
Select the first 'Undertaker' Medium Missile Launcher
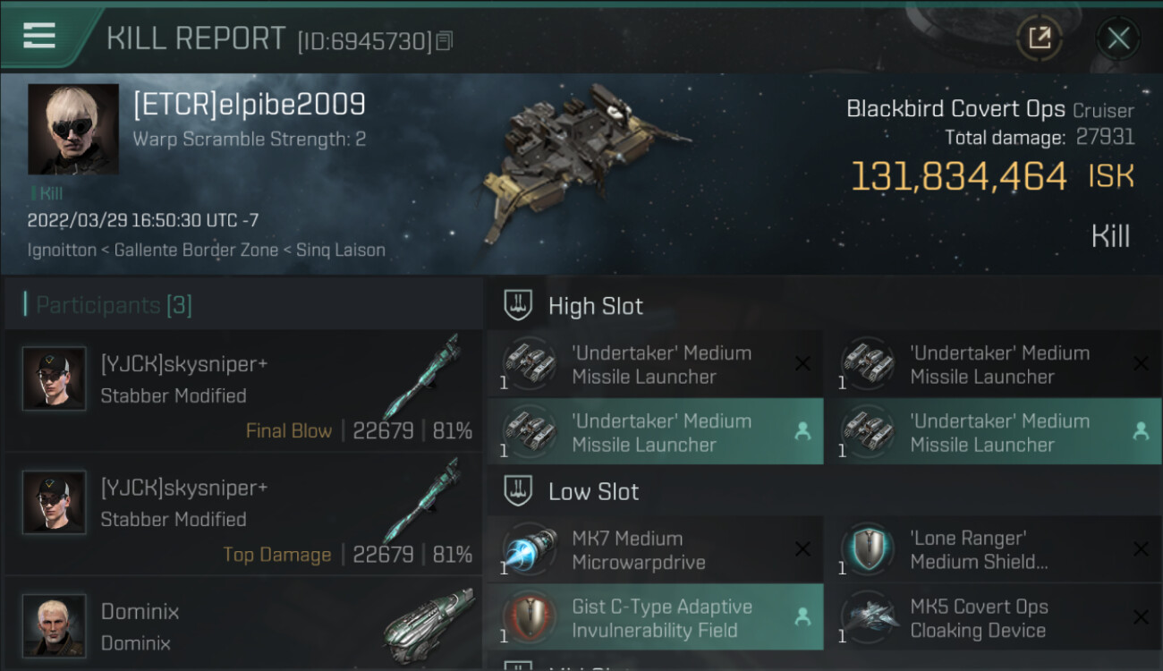(653, 364)
